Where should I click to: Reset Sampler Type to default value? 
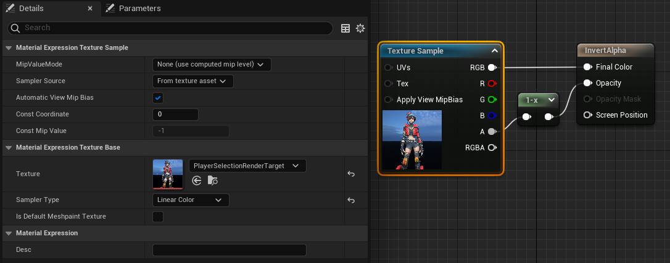[x=351, y=200]
